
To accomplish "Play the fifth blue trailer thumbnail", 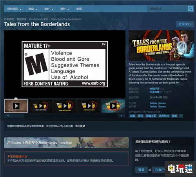I will 113,106.
